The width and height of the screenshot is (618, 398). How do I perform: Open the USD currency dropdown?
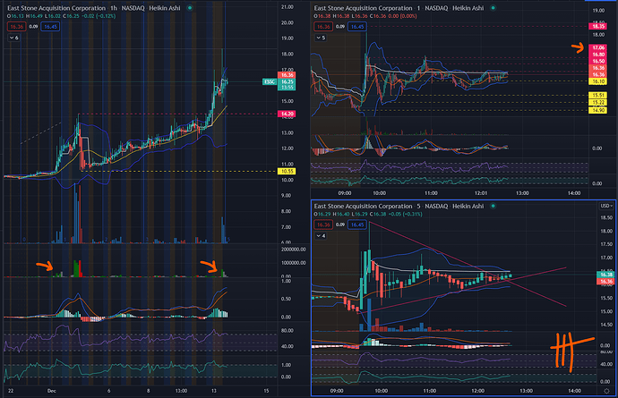606,206
